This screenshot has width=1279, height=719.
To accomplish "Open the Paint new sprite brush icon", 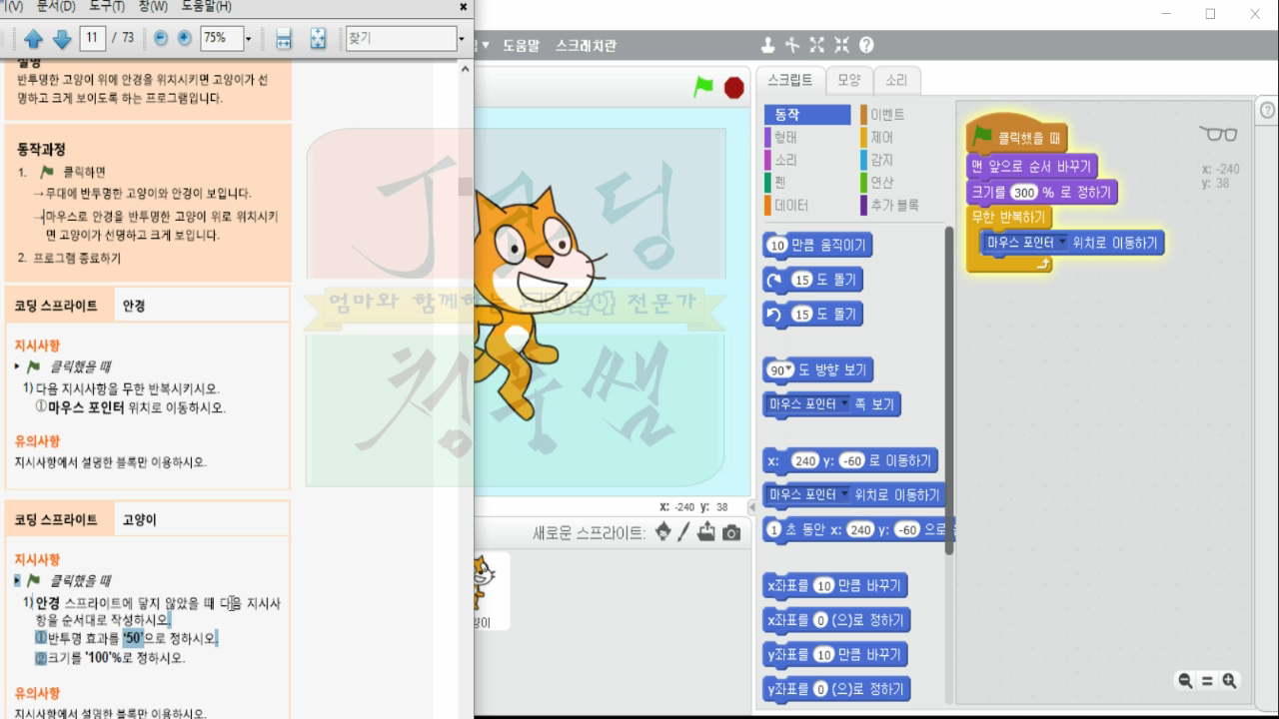I will tap(685, 533).
